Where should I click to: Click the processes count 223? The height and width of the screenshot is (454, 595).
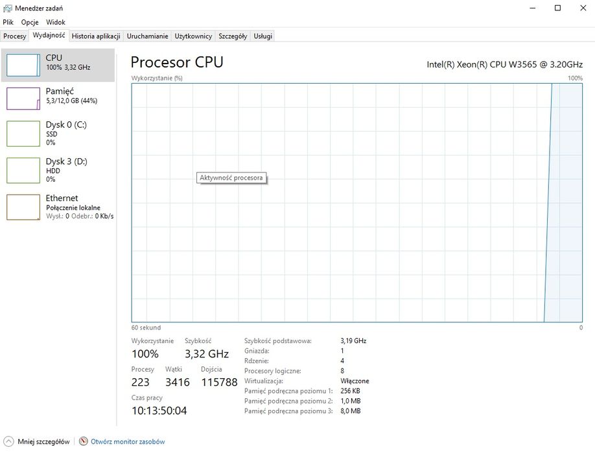click(141, 382)
